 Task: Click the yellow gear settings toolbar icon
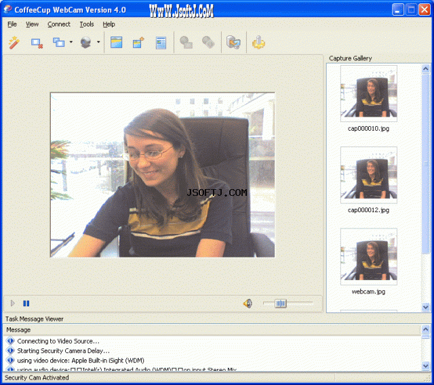click(x=258, y=42)
